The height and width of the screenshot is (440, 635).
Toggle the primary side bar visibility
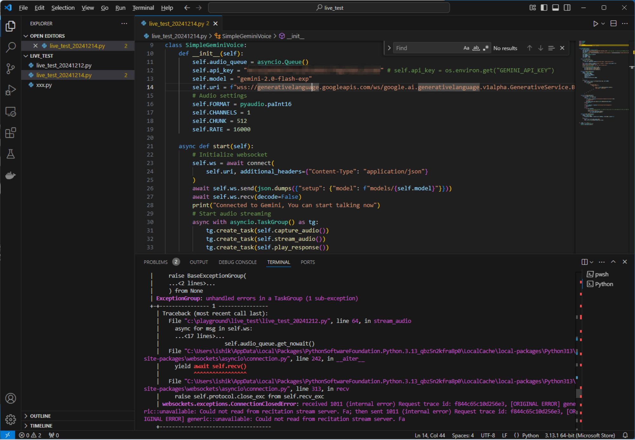pyautogui.click(x=544, y=8)
